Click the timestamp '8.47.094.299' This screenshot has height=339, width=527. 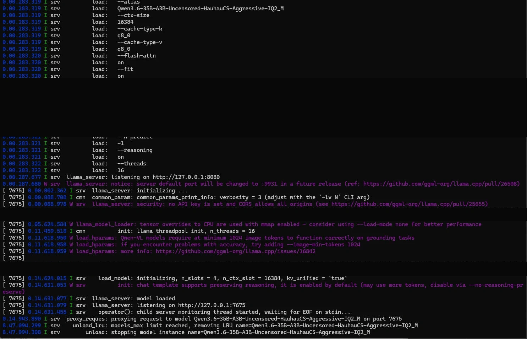point(22,326)
